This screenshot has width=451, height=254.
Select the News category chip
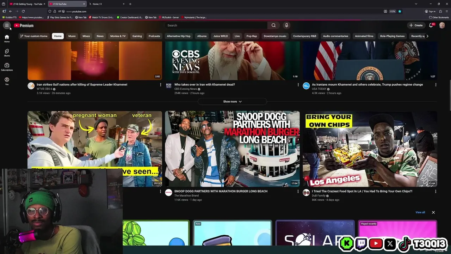(100, 36)
